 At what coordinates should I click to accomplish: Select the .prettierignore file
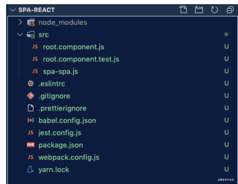(x=62, y=108)
